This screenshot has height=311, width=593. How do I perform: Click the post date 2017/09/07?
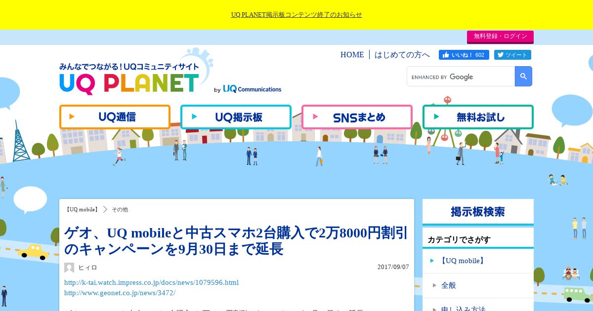[x=393, y=267]
